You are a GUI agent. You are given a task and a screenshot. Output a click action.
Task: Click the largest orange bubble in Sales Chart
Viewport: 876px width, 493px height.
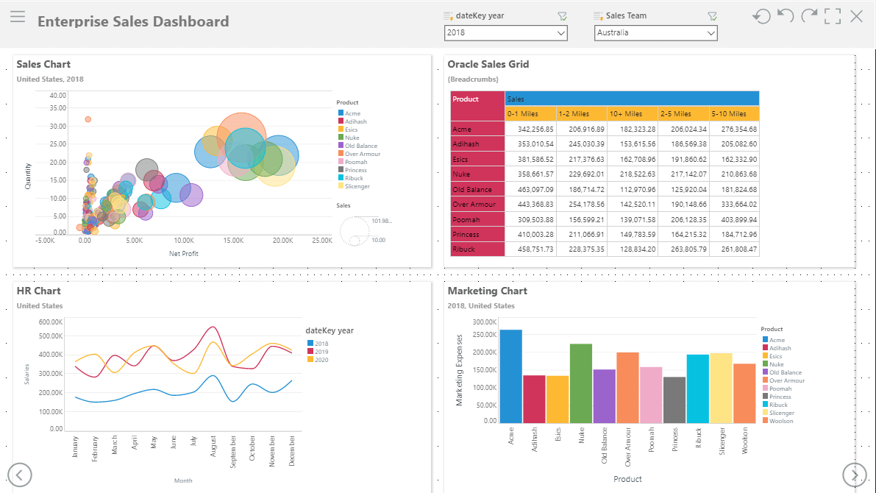pos(241,137)
